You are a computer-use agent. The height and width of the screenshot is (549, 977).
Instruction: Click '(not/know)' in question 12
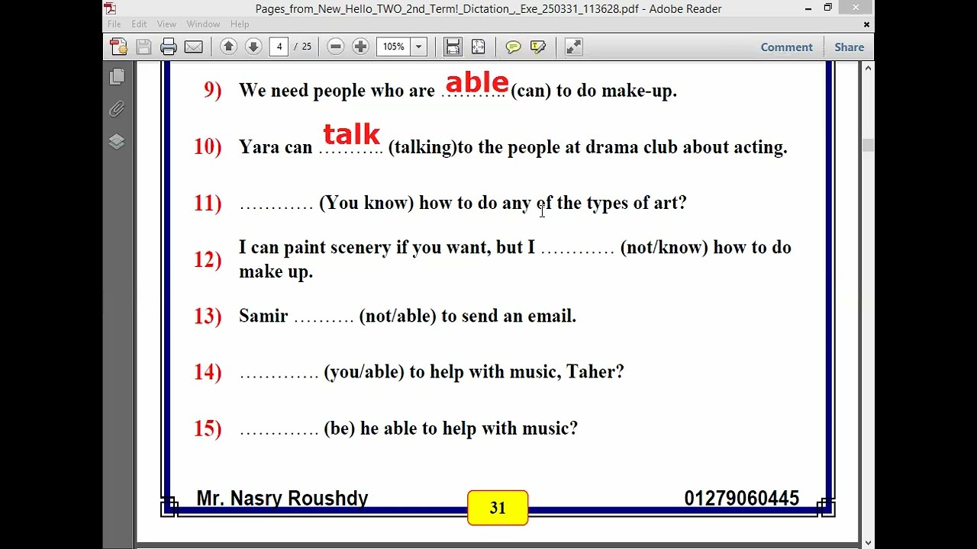tap(664, 247)
